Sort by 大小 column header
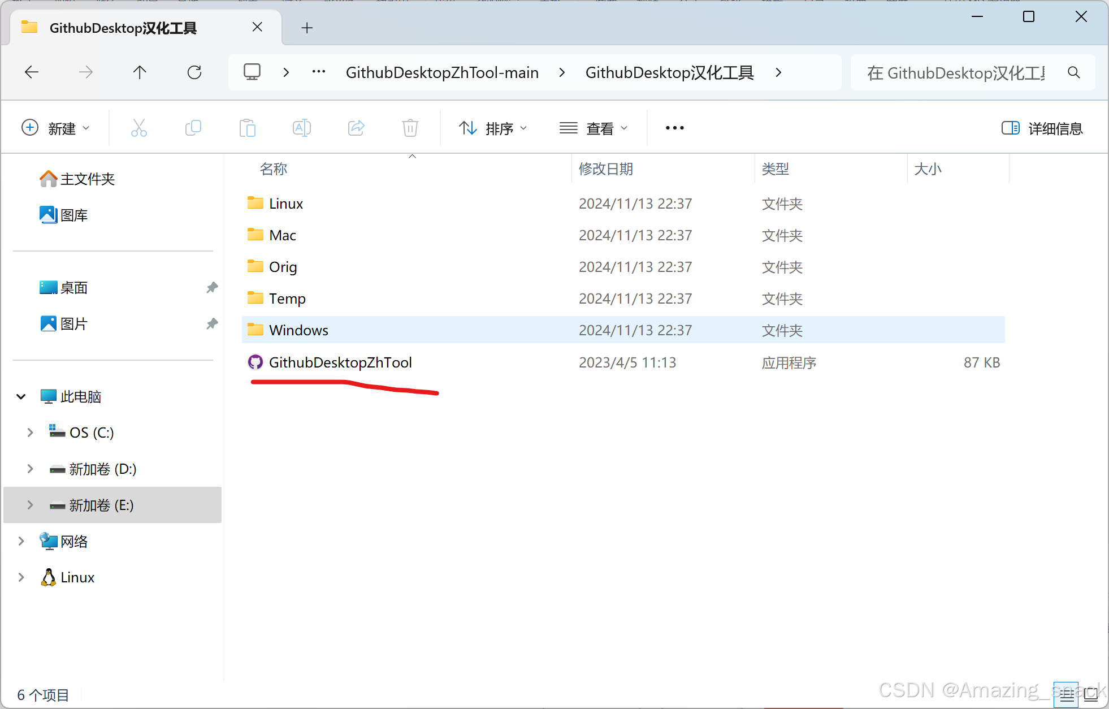The width and height of the screenshot is (1109, 709). click(x=928, y=168)
